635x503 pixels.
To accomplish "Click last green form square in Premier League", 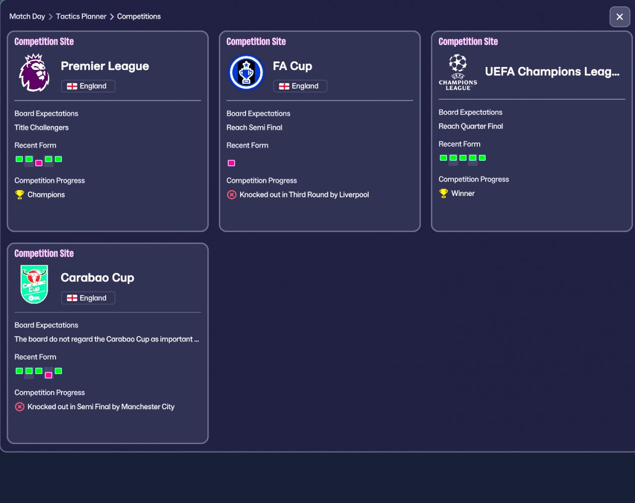I will tap(59, 159).
